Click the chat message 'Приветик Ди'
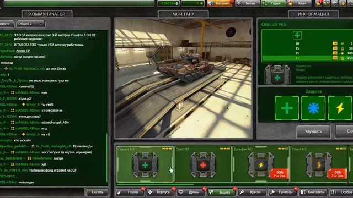 [83, 146]
